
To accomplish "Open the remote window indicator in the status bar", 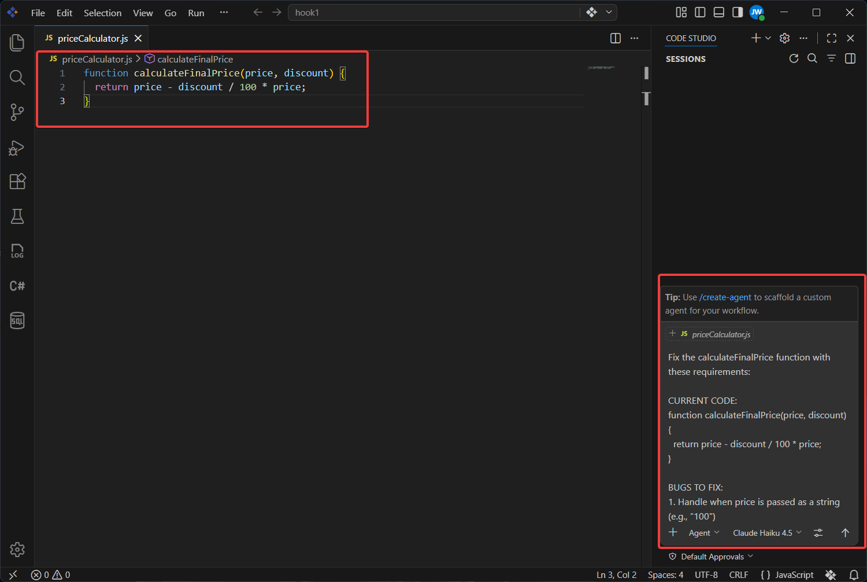I will pos(13,574).
